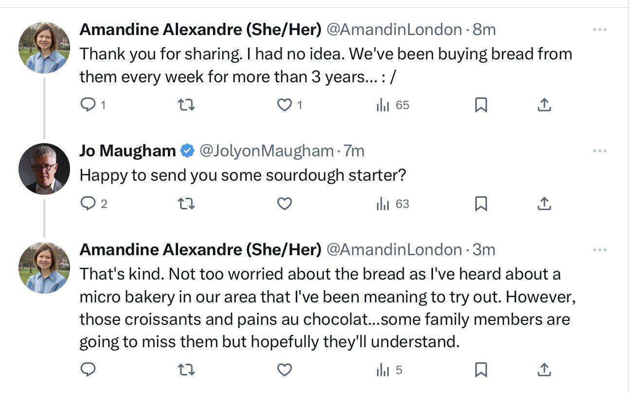Share Amandine's first tweet via share icon
The width and height of the screenshot is (631, 393).
(x=544, y=105)
